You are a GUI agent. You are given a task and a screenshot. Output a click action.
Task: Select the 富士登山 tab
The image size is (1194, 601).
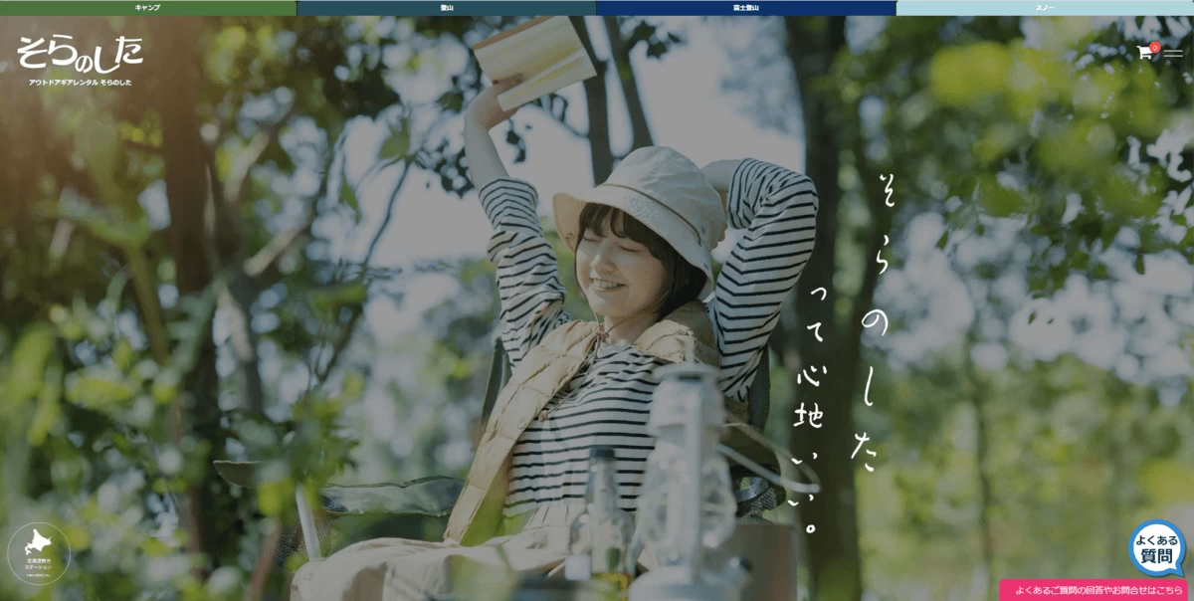pyautogui.click(x=745, y=7)
